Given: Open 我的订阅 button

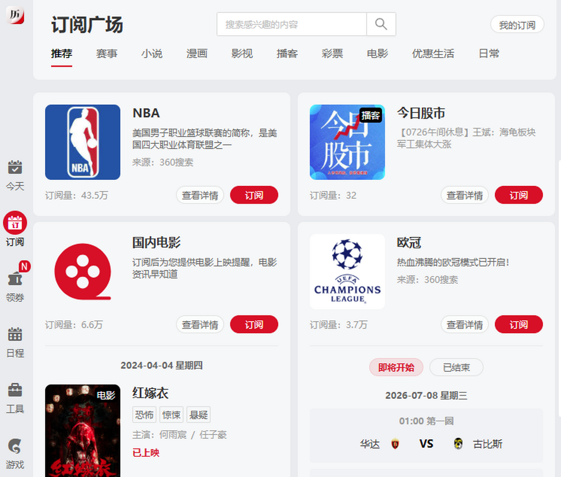Looking at the screenshot, I should point(517,25).
